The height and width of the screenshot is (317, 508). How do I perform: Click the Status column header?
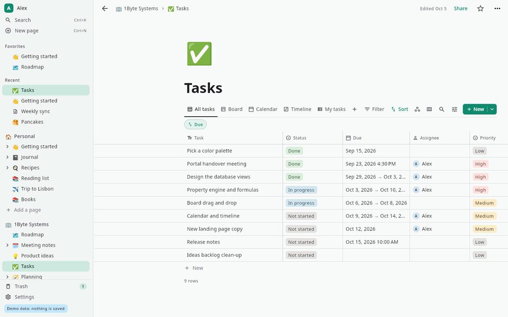tap(312, 138)
